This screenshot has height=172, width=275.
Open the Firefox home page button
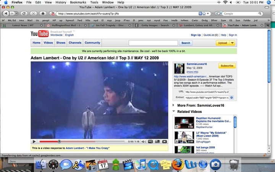click(x=43, y=13)
